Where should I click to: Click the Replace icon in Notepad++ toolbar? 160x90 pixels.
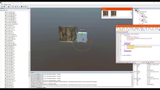coord(144,30)
